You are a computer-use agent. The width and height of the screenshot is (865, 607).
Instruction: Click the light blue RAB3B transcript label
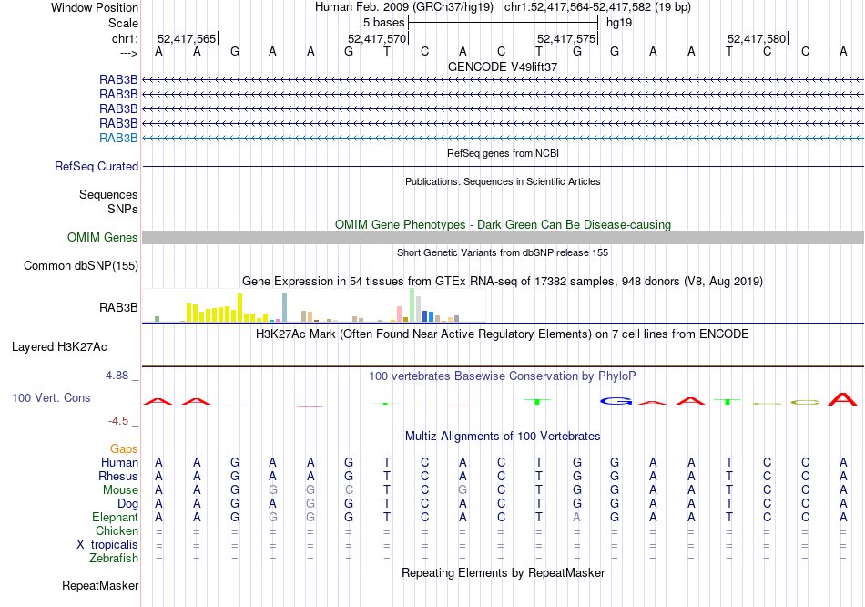[x=118, y=139]
